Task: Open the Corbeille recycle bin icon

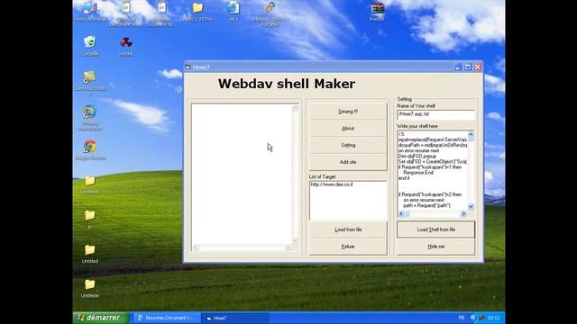Action: (90, 46)
